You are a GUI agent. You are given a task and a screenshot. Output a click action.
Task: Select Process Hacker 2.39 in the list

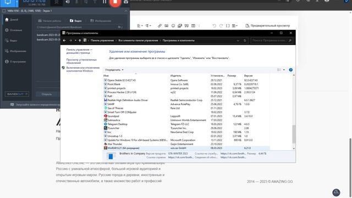186,92
